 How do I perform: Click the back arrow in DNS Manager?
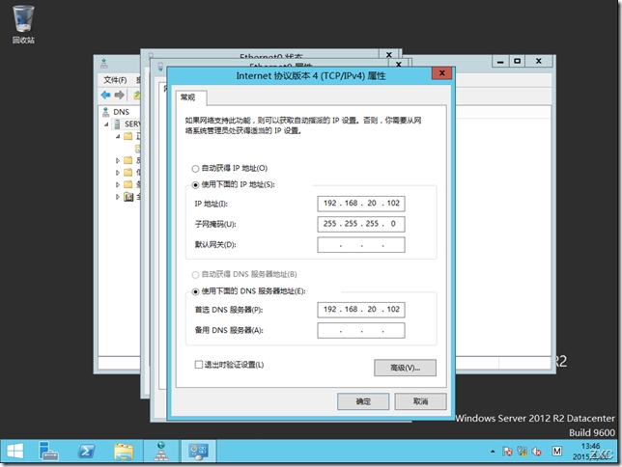pyautogui.click(x=105, y=95)
